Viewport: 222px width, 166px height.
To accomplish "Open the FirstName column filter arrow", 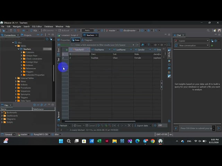I will (110, 50).
